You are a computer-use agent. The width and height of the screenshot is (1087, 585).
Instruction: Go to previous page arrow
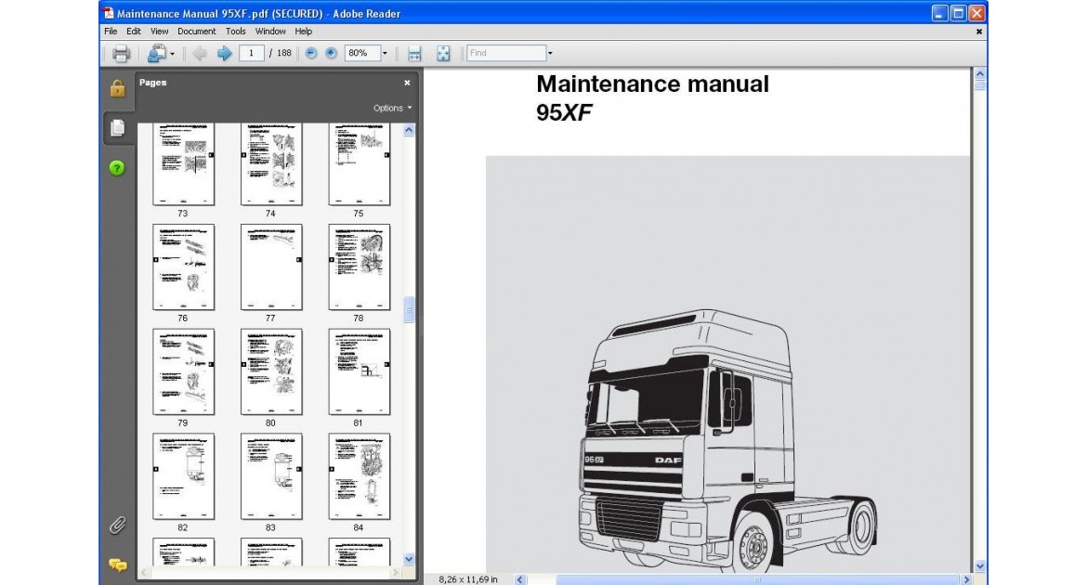coord(200,53)
